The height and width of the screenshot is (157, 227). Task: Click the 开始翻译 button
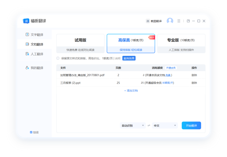point(191,126)
